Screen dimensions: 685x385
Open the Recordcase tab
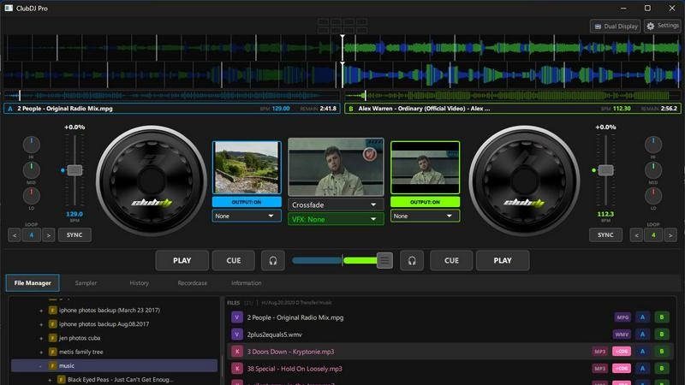(x=192, y=283)
